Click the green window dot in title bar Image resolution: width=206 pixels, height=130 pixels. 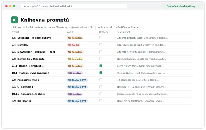point(14,6)
